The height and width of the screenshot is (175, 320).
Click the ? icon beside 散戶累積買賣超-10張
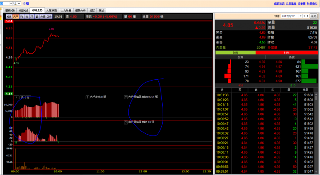[x=126, y=122]
